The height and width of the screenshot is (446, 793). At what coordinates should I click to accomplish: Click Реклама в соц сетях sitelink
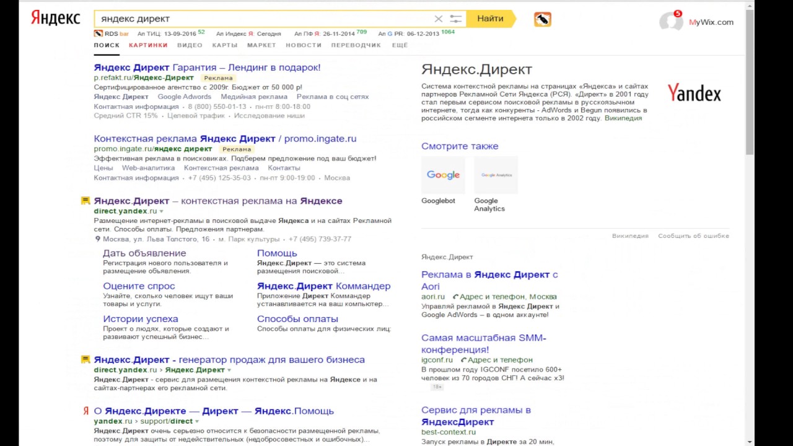point(333,97)
